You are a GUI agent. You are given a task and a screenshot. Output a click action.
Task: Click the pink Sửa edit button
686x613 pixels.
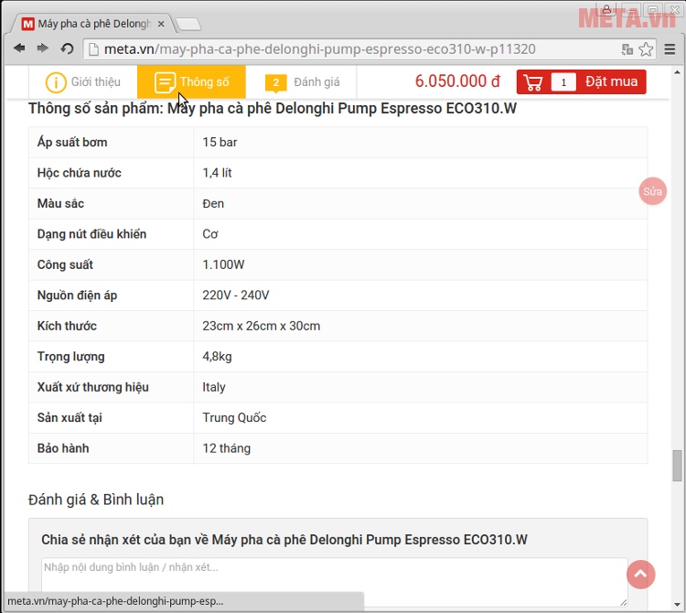pyautogui.click(x=652, y=191)
